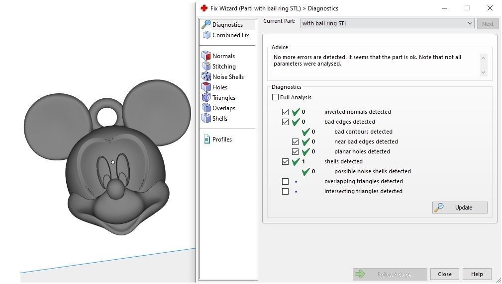Click the Normals cube icon
Screen dimensions: 502x284
point(206,56)
